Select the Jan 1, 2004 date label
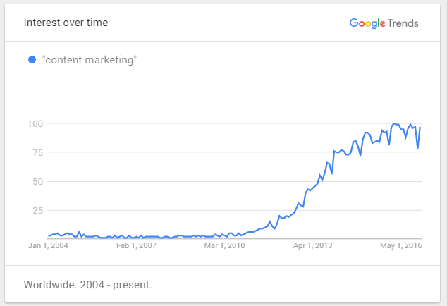Image resolution: width=447 pixels, height=306 pixels. [48, 246]
